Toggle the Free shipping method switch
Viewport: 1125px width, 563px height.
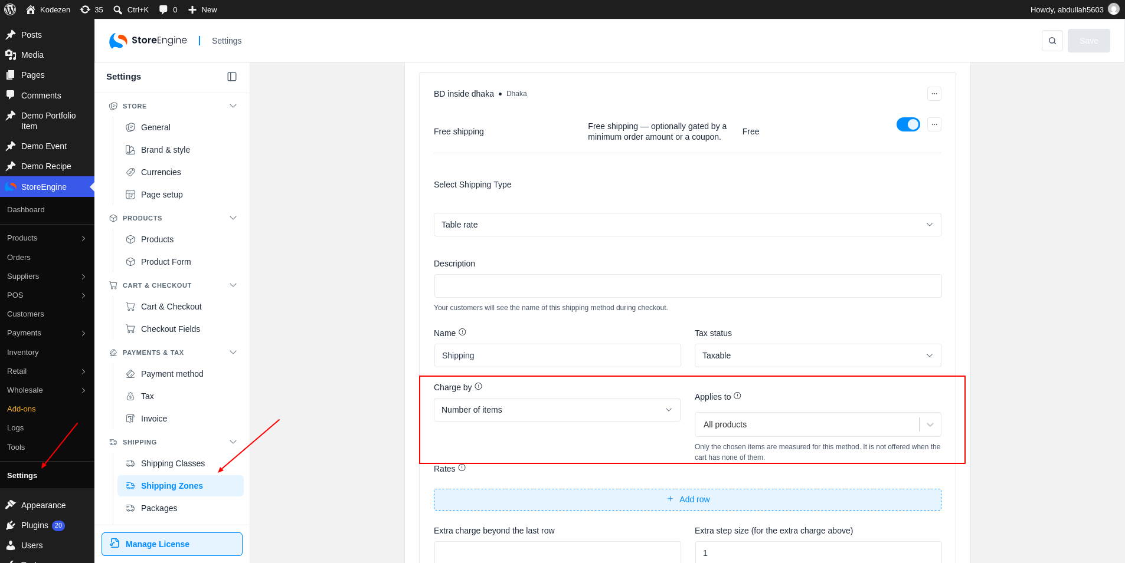click(x=908, y=124)
